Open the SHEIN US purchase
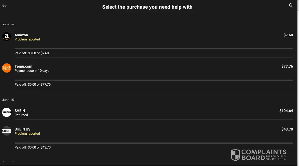Viewport: 299px width, 166px height. click(22, 129)
